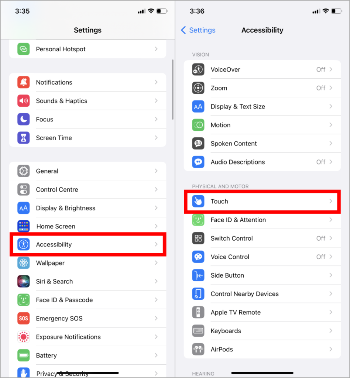Image resolution: width=350 pixels, height=378 pixels.
Task: Tap the Personal Hotspot green icon
Action: click(x=23, y=49)
